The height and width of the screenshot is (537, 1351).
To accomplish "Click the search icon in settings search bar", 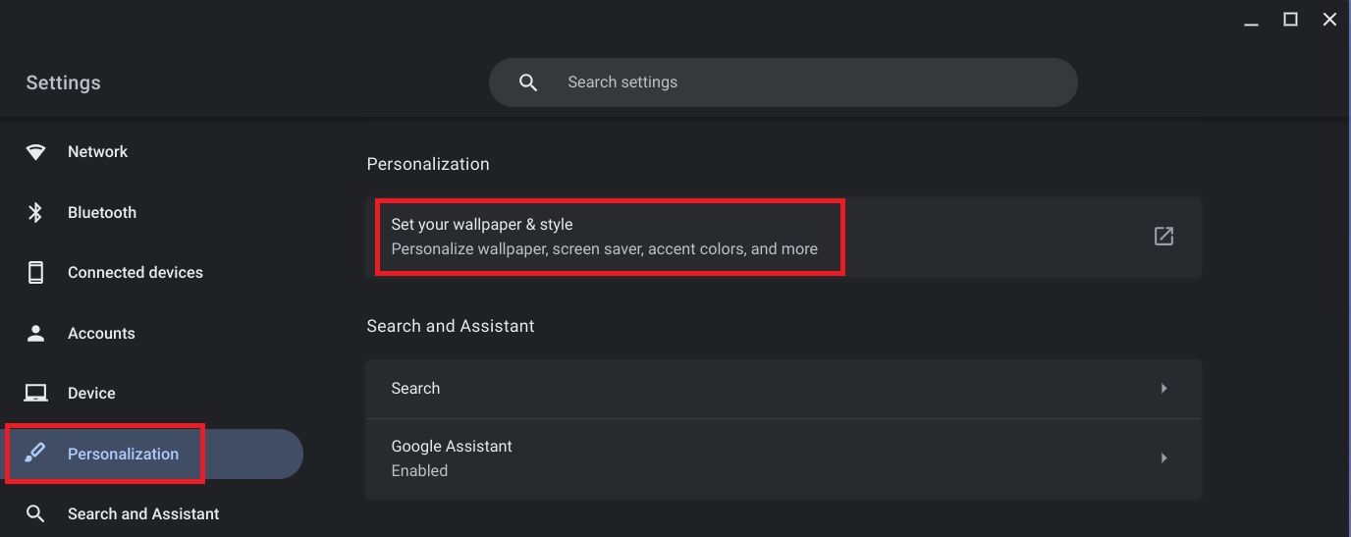I will click(528, 82).
